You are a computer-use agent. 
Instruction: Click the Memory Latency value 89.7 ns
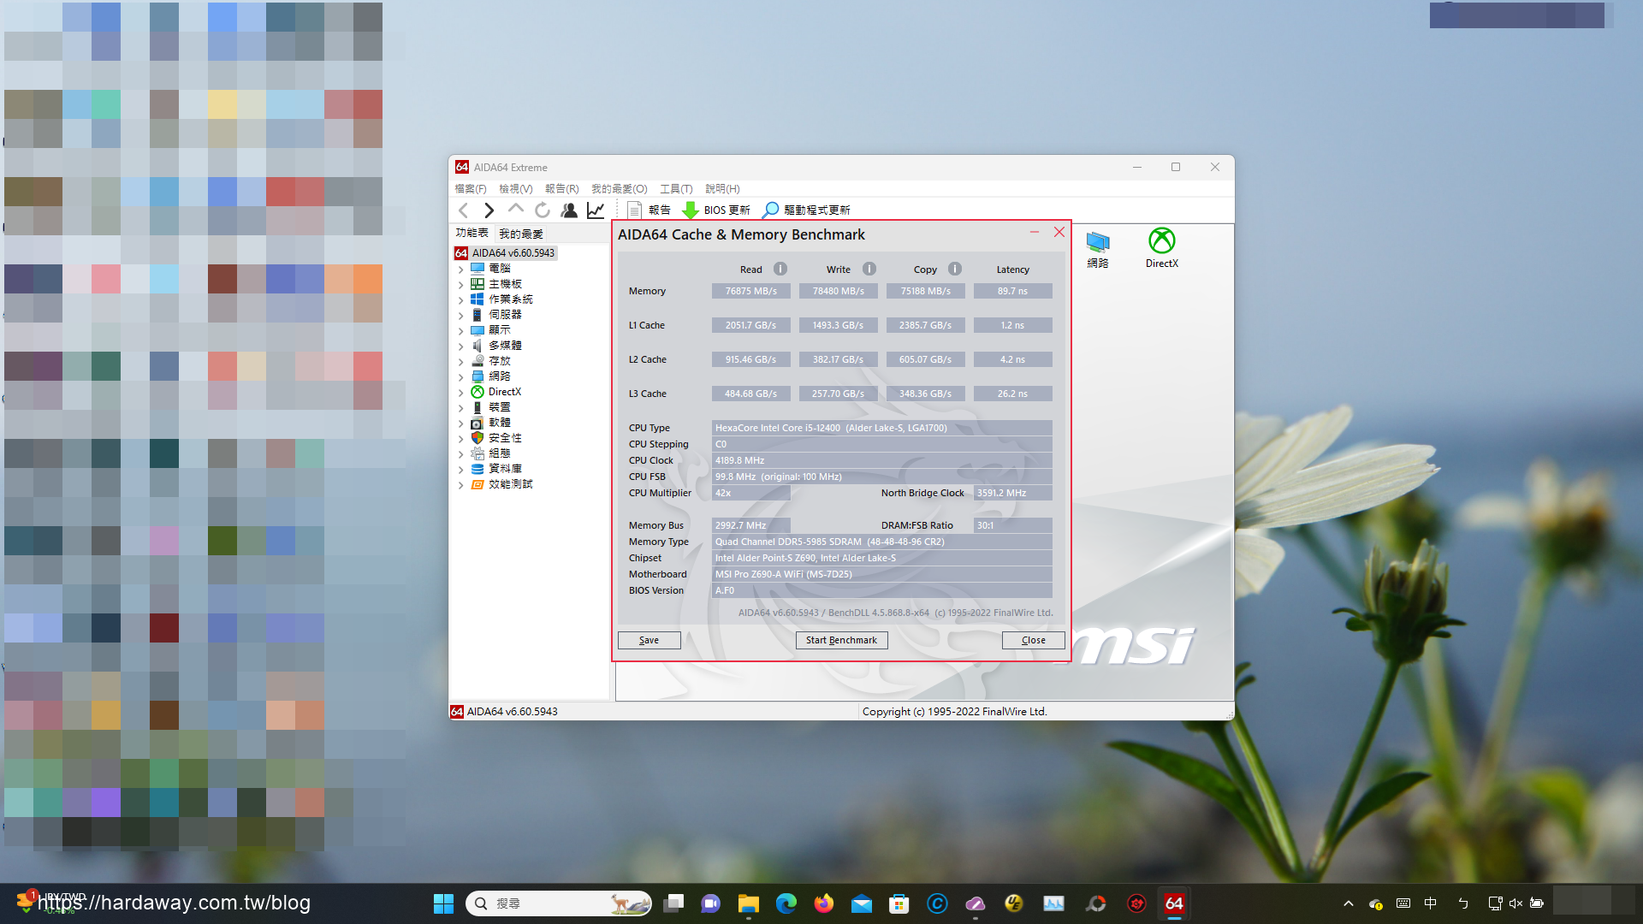pos(1012,291)
